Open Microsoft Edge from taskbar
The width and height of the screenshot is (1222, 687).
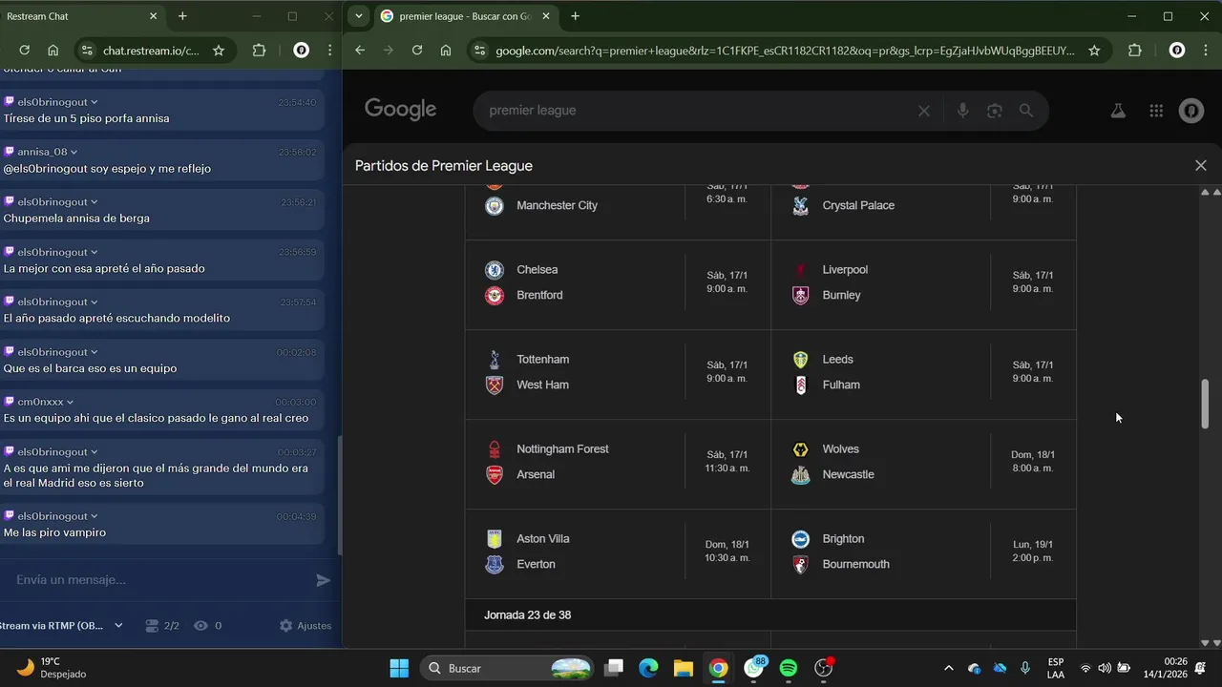pyautogui.click(x=648, y=668)
